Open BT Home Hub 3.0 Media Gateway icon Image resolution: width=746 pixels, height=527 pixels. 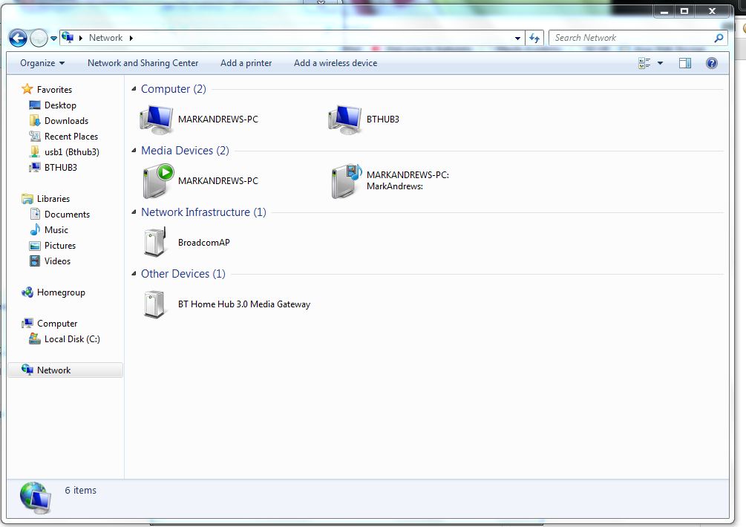155,304
